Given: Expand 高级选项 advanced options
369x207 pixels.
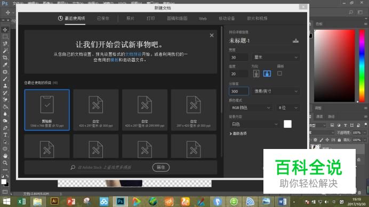Looking at the screenshot, I should 238,134.
